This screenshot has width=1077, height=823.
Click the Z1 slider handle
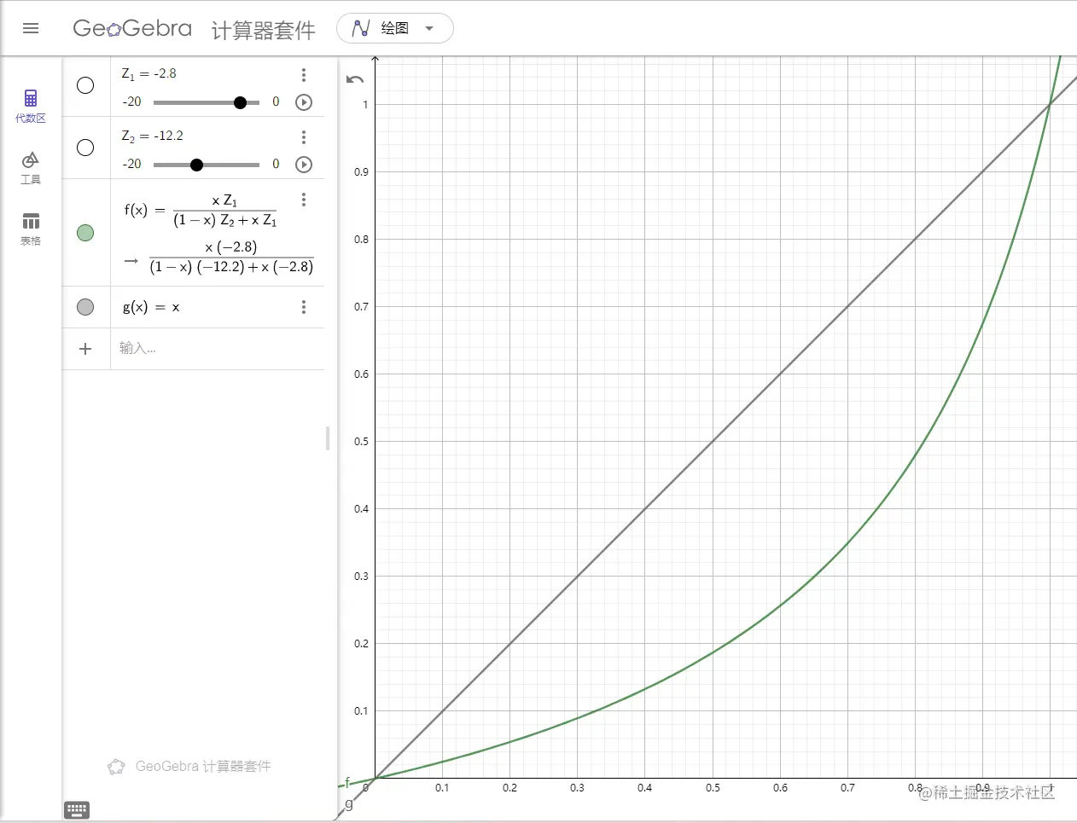point(240,102)
